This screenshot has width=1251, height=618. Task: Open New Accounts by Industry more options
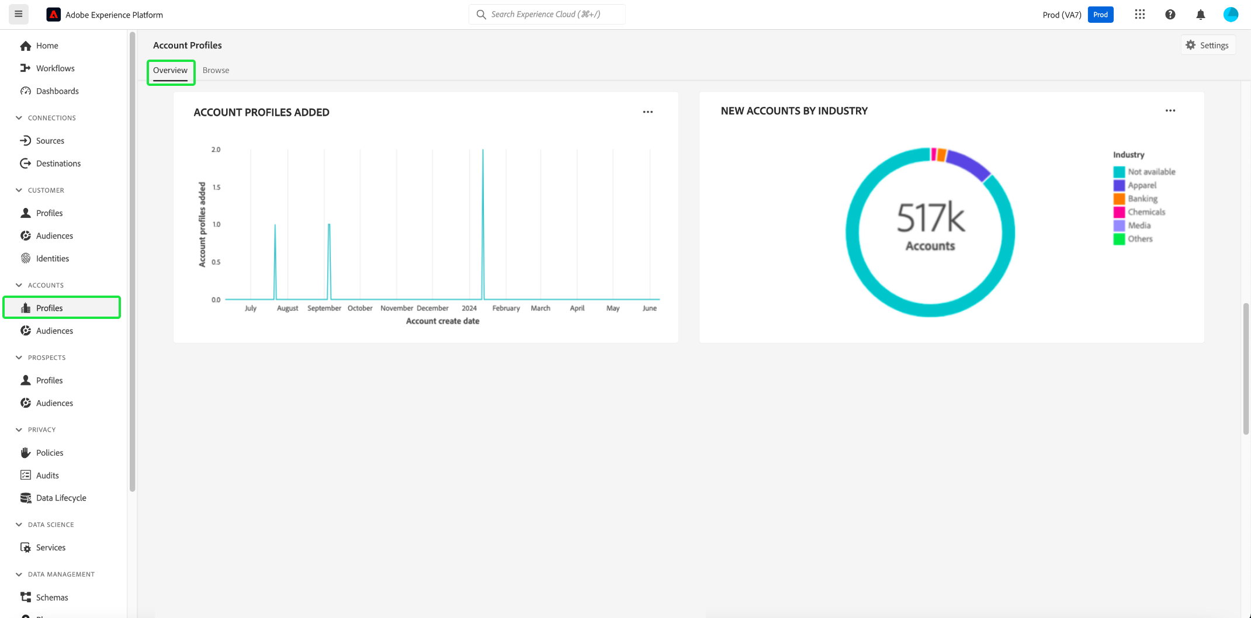[1170, 111]
